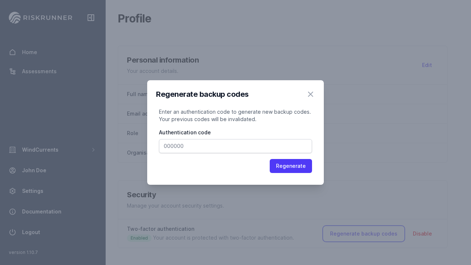Click the Riskrunner logo icon
The width and height of the screenshot is (471, 265).
click(x=15, y=18)
